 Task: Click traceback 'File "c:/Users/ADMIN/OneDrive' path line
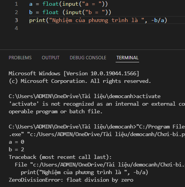(100, 165)
